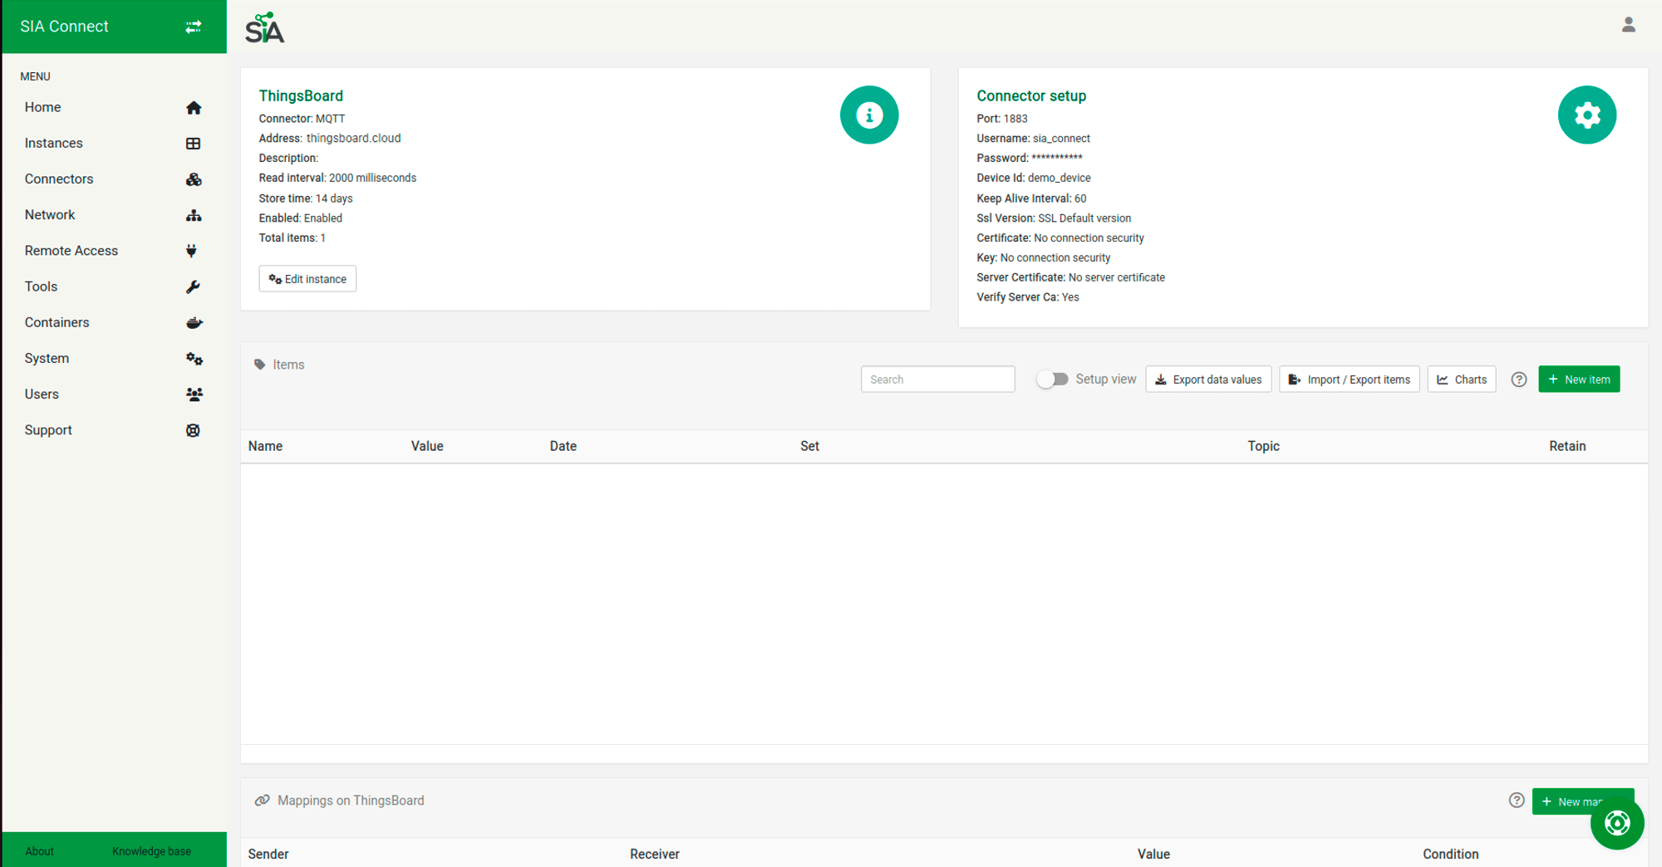Open the Instances menu item
This screenshot has height=867, width=1662.
pyautogui.click(x=54, y=143)
